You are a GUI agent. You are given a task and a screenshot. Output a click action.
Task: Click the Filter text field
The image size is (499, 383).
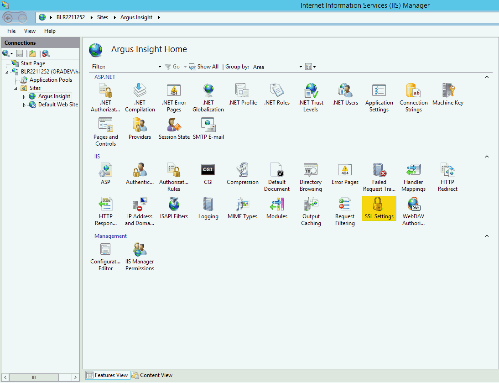(132, 67)
